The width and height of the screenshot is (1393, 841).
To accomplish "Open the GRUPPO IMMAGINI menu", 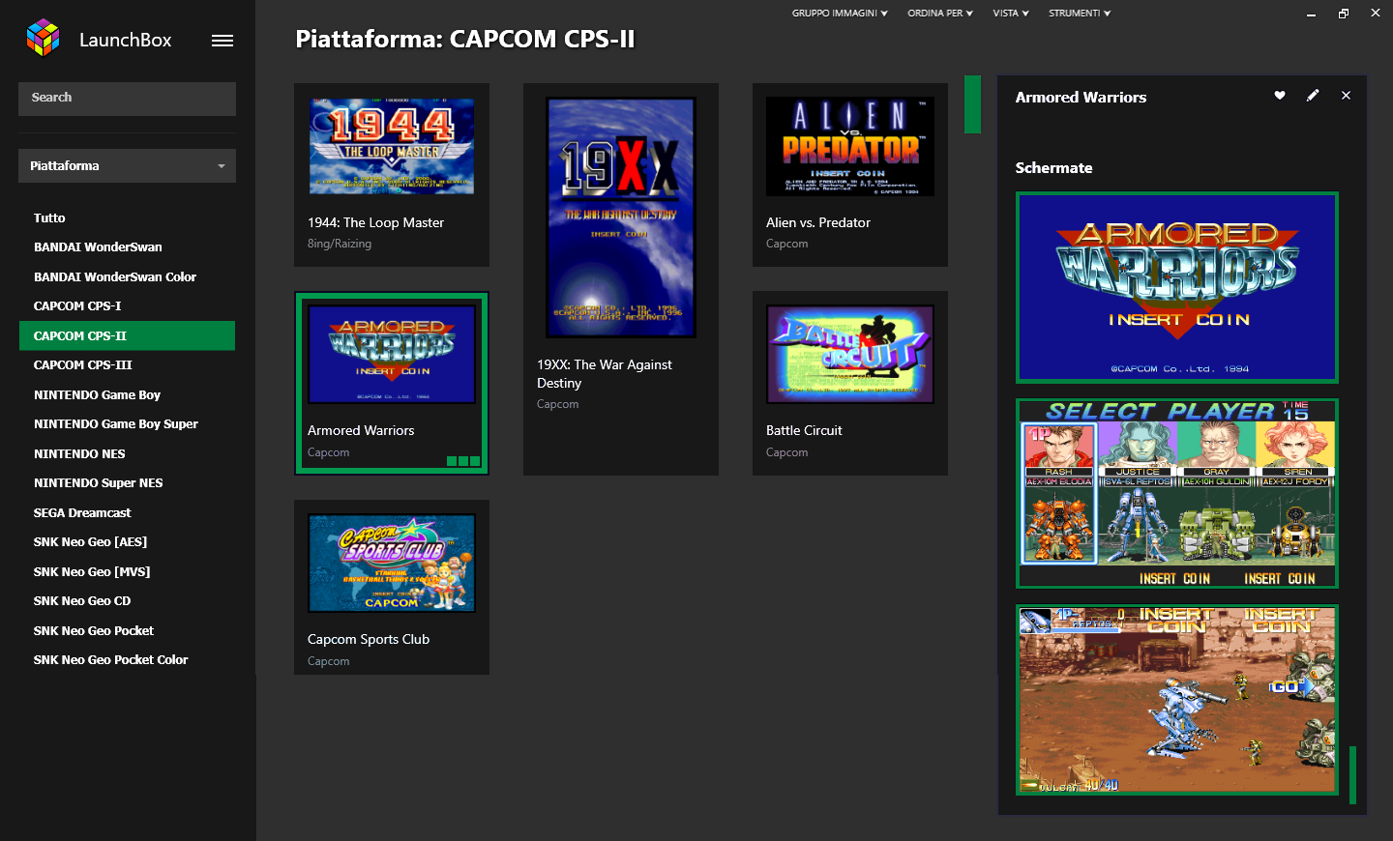I will [840, 14].
